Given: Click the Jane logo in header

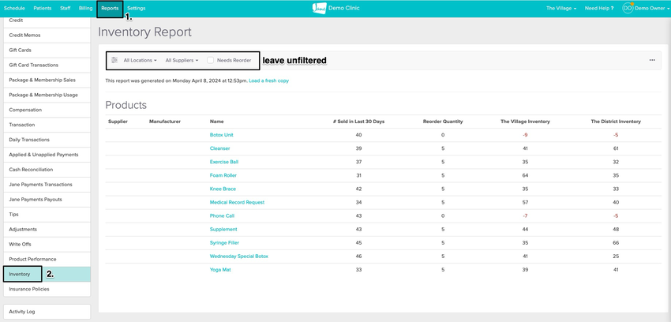Looking at the screenshot, I should tap(320, 8).
